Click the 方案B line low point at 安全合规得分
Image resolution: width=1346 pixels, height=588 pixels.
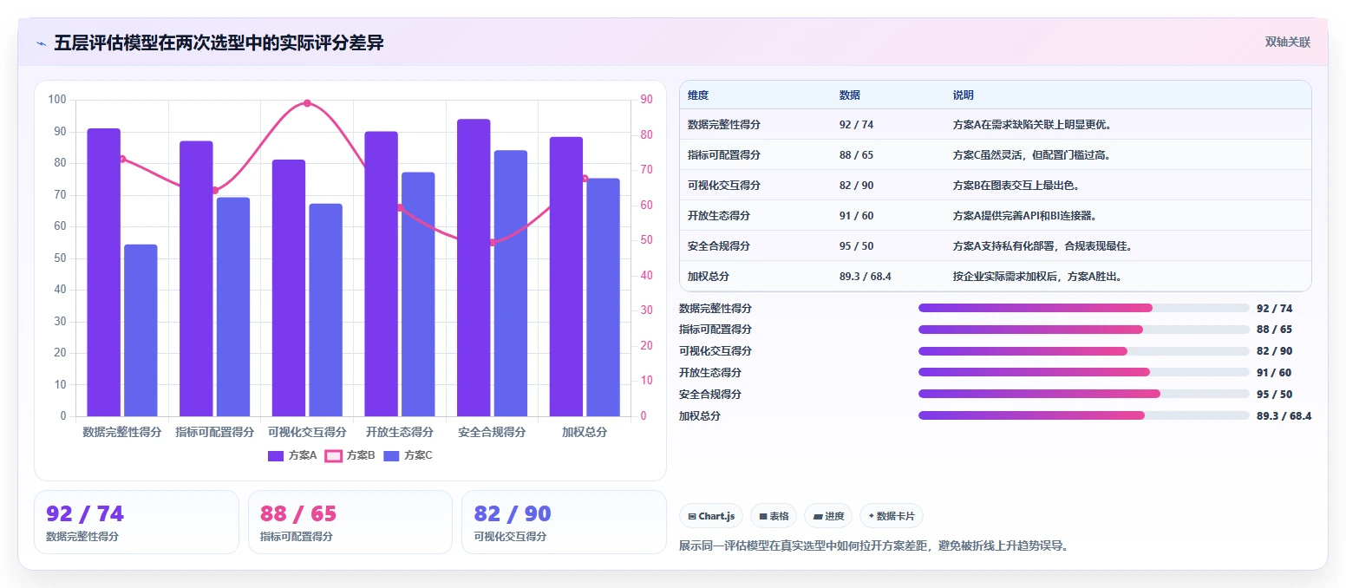pyautogui.click(x=493, y=242)
